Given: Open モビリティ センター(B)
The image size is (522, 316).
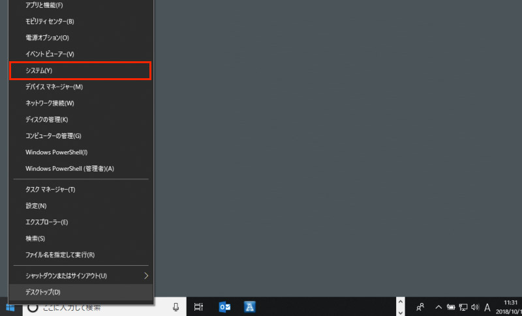Looking at the screenshot, I should coord(81,22).
